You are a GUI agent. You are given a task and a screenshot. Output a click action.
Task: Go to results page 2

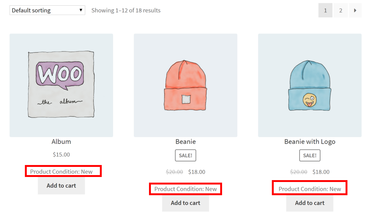click(x=341, y=10)
